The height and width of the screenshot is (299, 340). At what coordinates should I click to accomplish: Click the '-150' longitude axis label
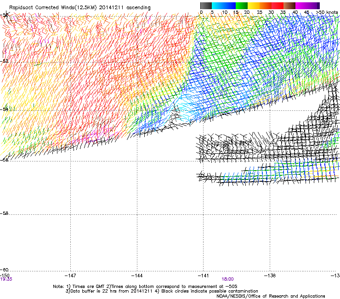[5, 276]
